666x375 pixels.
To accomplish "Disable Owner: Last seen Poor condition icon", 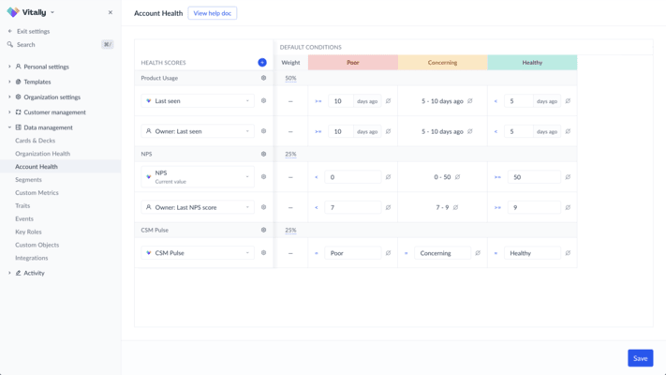I will point(388,131).
